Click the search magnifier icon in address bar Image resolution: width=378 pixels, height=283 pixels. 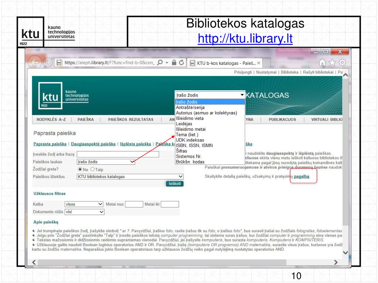(x=160, y=63)
